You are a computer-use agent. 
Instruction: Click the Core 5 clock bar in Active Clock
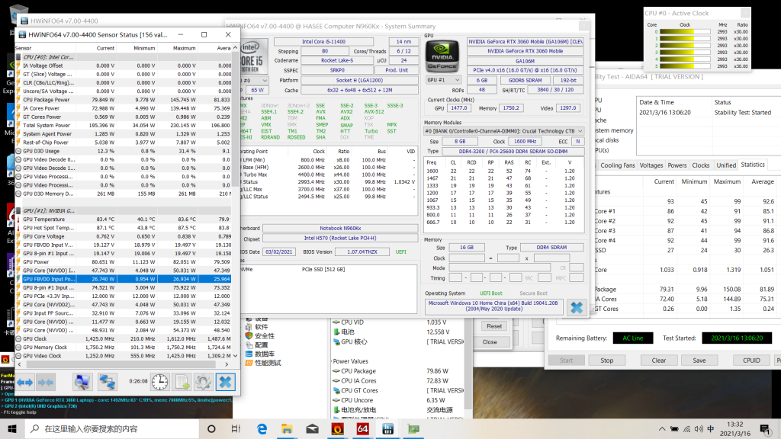pos(685,66)
